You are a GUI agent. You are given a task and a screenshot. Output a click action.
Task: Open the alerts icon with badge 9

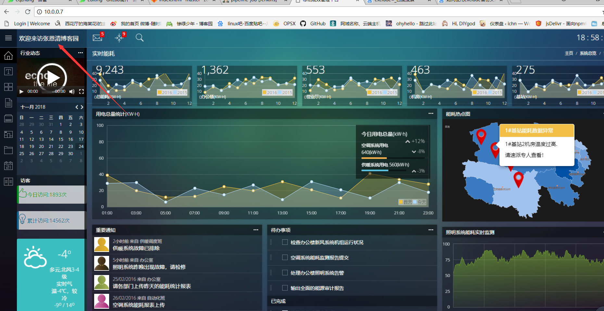click(120, 37)
